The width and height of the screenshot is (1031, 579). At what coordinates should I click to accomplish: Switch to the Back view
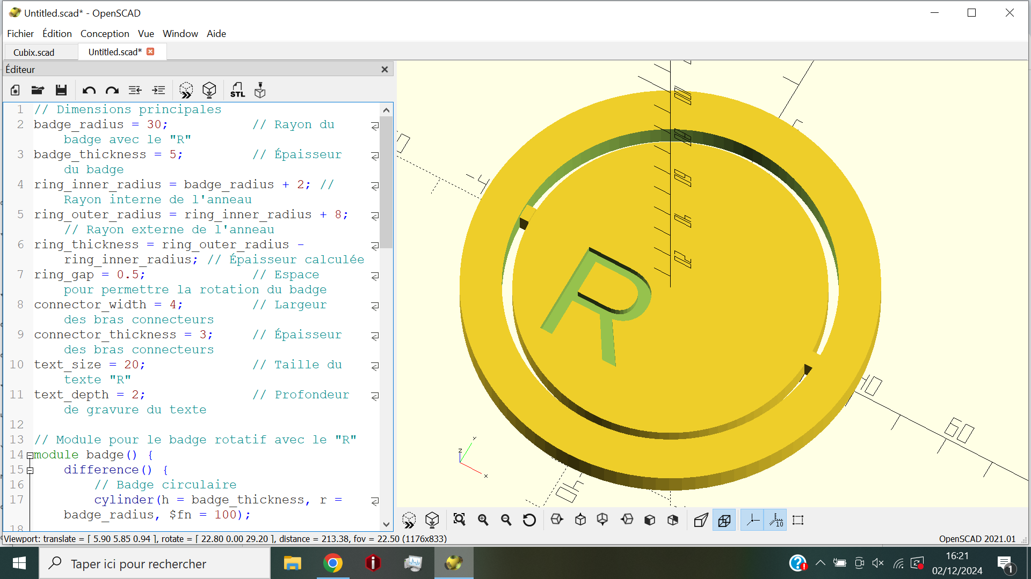pyautogui.click(x=673, y=520)
